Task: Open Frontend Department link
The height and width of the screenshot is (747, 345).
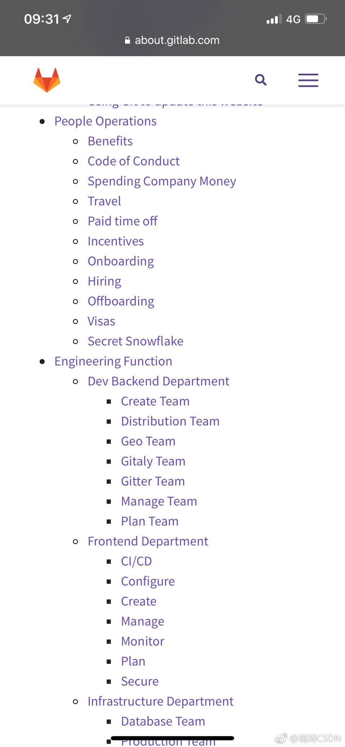Action: tap(148, 541)
